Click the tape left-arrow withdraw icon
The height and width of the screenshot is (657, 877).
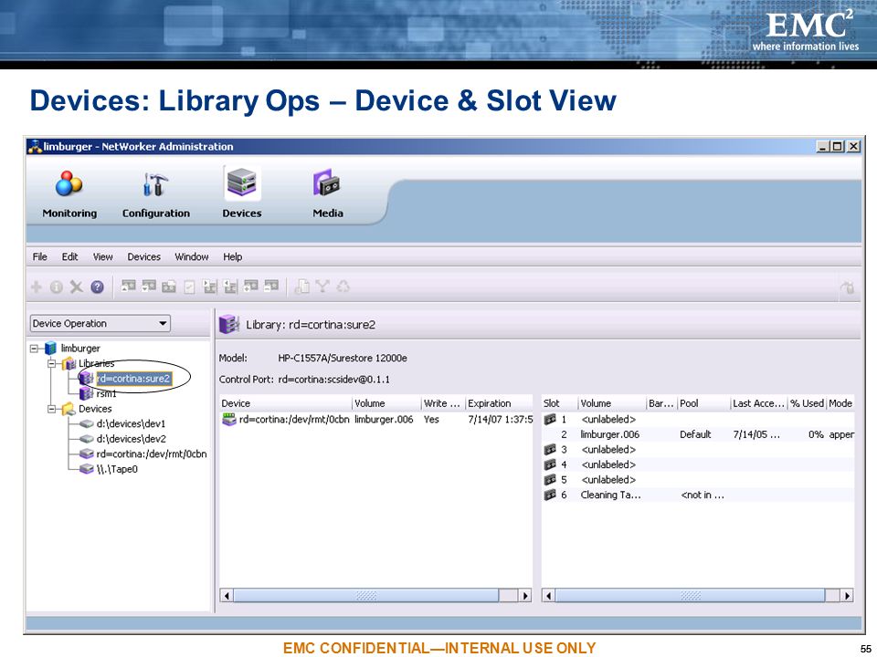(230, 287)
